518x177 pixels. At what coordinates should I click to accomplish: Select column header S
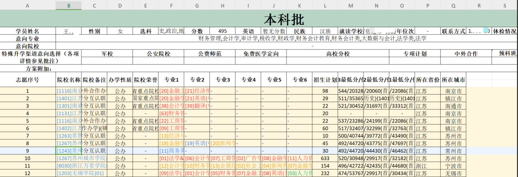(505, 5)
